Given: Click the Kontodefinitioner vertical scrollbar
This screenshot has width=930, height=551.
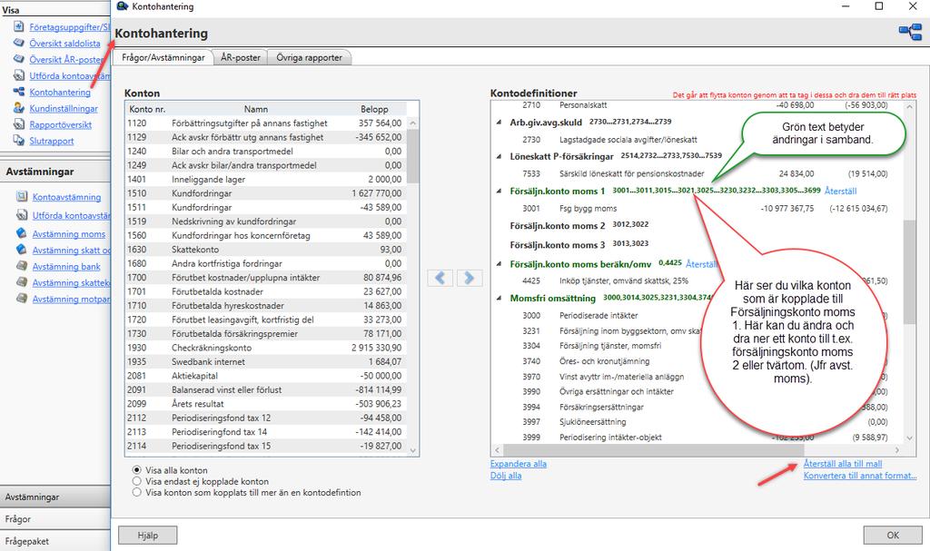Looking at the screenshot, I should pos(910,273).
